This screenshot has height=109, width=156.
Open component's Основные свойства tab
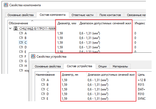tap(20, 15)
